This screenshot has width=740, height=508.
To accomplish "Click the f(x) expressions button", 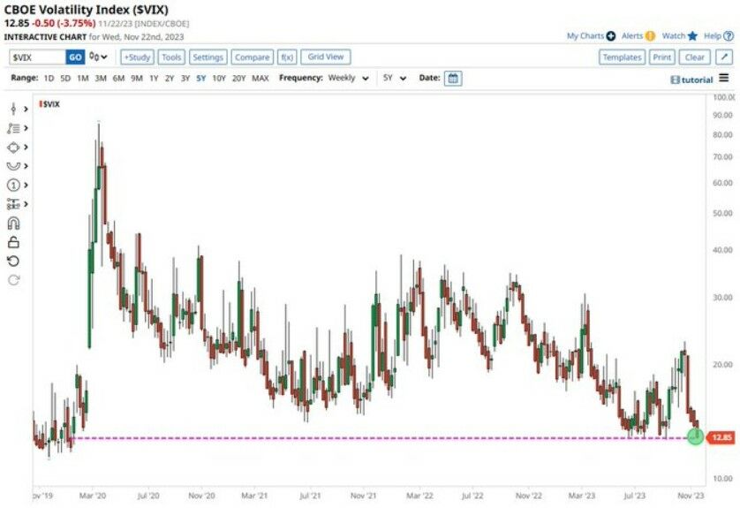I will coord(287,57).
